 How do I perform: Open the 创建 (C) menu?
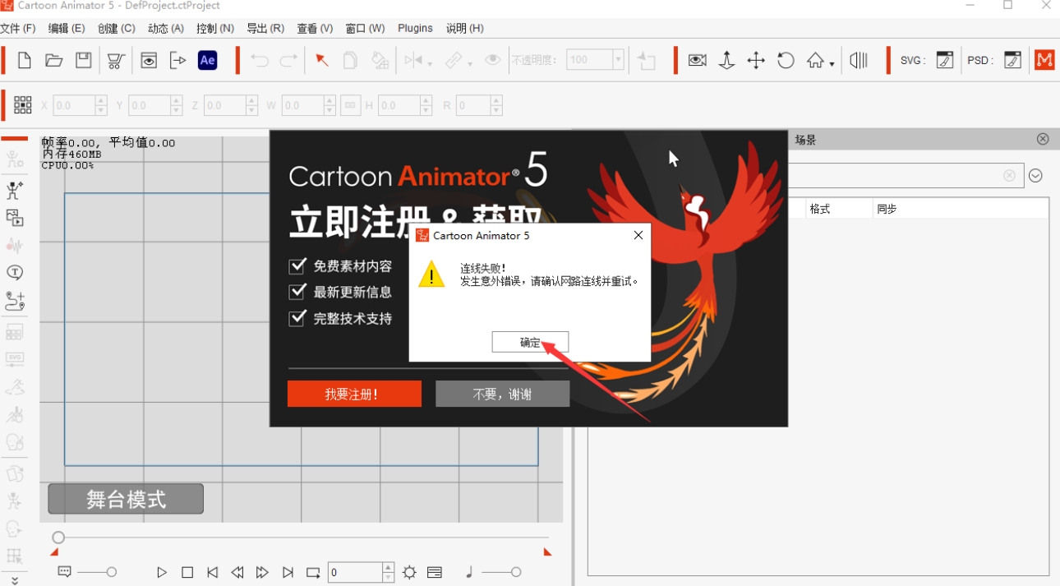(116, 28)
